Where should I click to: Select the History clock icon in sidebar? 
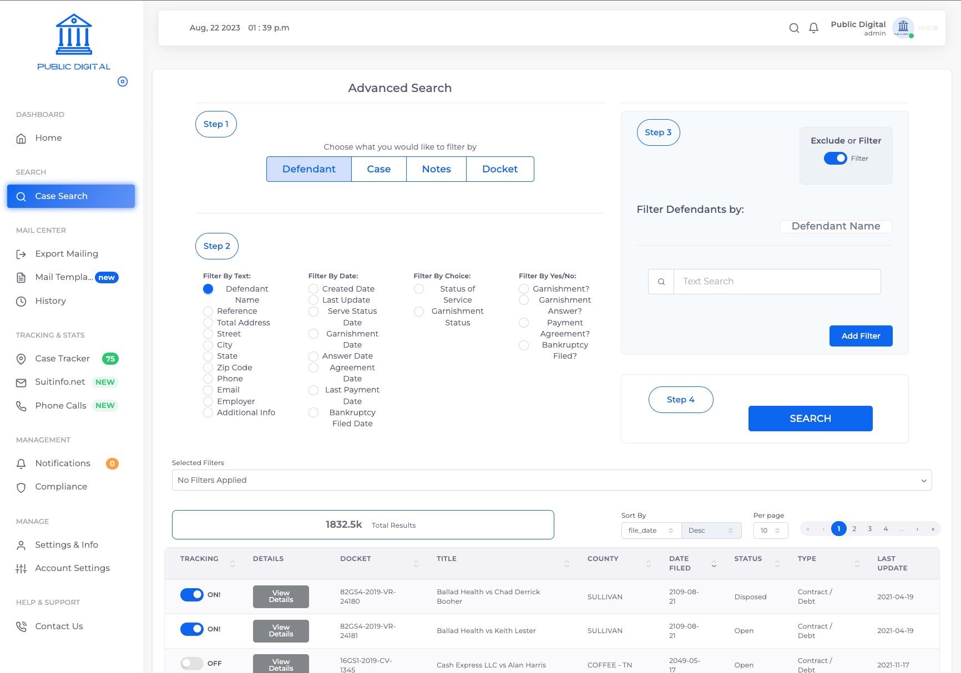click(x=21, y=301)
